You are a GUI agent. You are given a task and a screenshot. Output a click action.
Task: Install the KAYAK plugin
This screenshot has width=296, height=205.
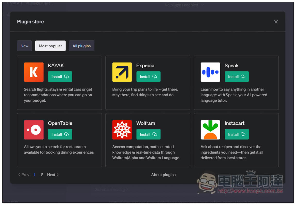(60, 77)
